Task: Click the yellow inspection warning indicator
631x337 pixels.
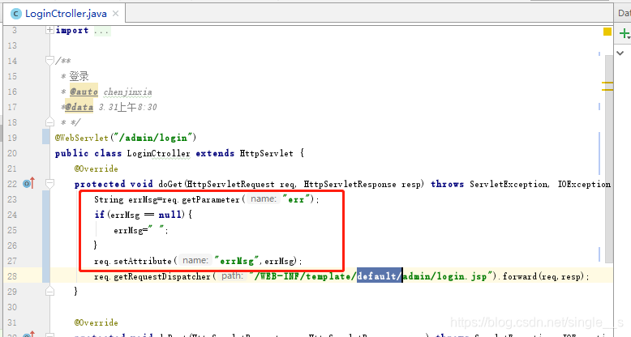Action: coord(607,32)
